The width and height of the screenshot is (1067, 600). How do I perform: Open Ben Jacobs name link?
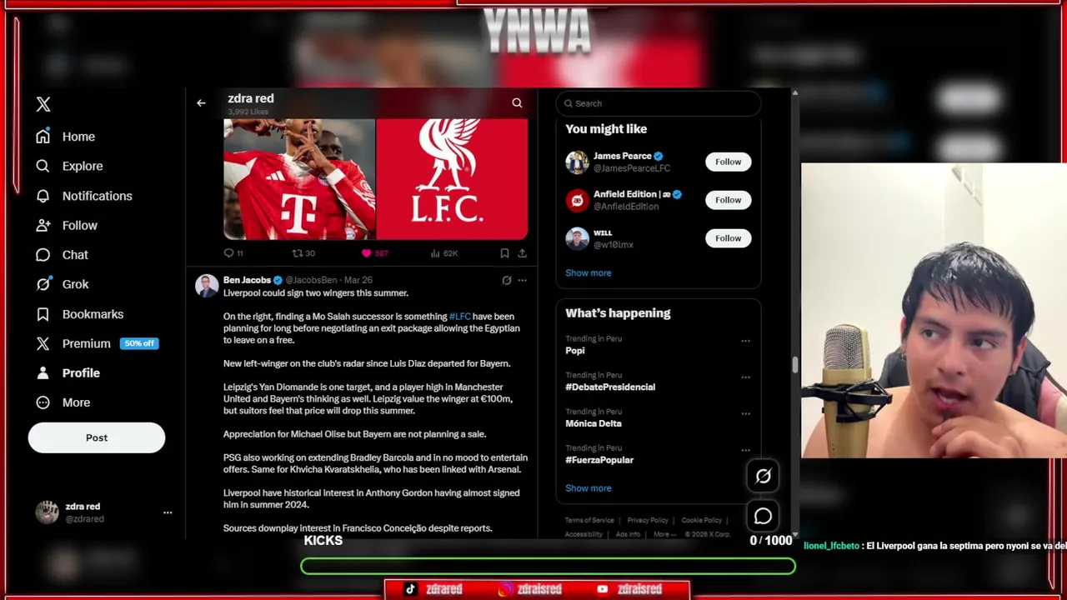pyautogui.click(x=247, y=280)
